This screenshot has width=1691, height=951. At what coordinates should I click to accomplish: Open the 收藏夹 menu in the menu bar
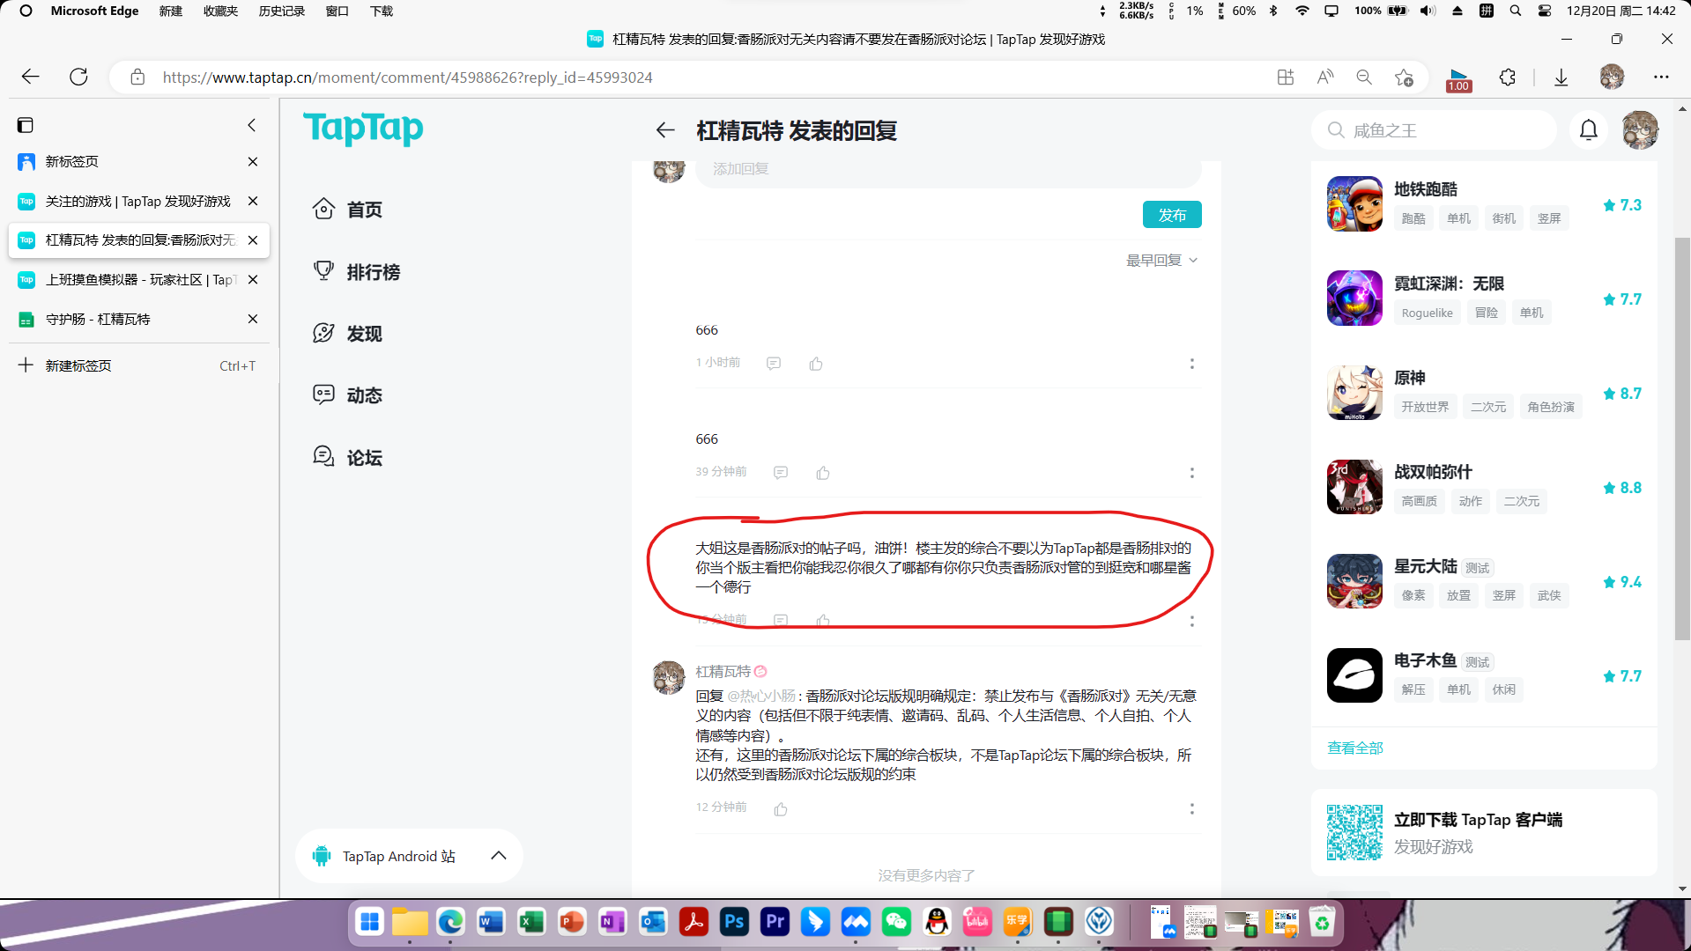point(220,11)
